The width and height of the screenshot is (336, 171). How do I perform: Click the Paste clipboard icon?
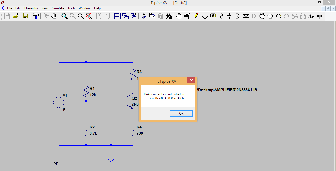click(161, 16)
